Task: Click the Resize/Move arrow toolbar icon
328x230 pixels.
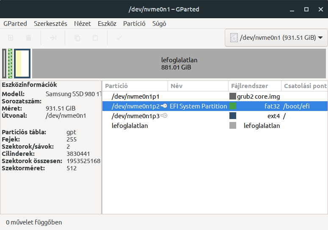Action: 53,38
